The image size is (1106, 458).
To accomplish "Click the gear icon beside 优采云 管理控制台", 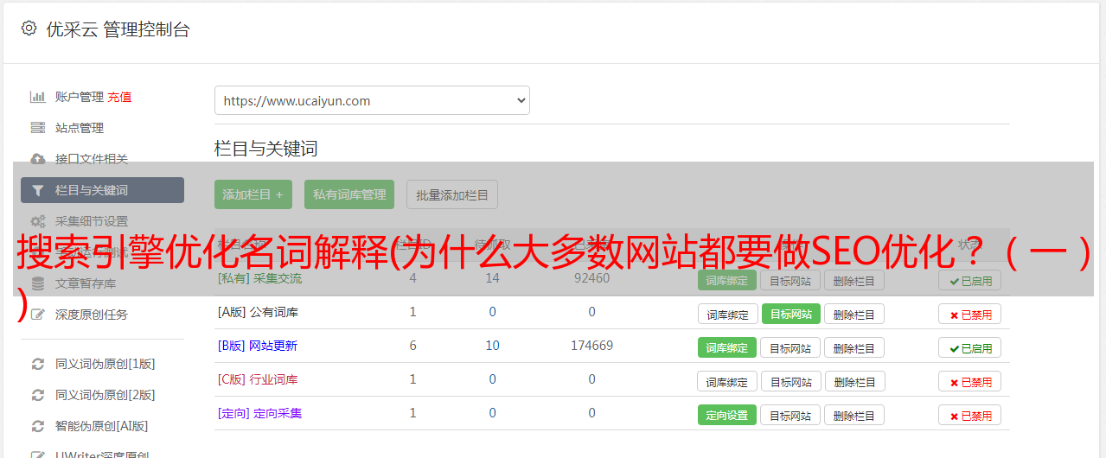I will tap(29, 29).
